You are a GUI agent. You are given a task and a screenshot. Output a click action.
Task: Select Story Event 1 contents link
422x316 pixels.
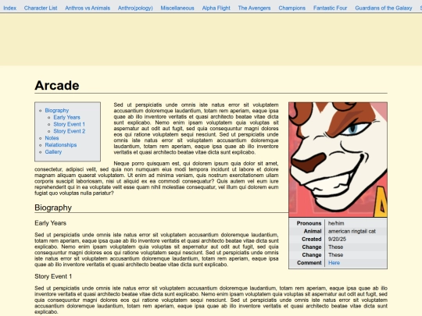pyautogui.click(x=70, y=124)
